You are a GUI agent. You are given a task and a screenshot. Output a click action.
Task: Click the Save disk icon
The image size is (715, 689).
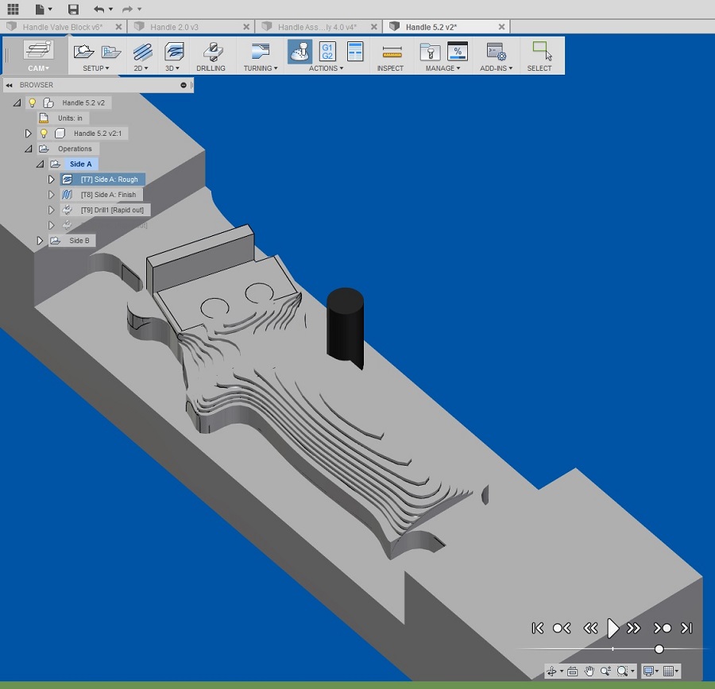tap(73, 10)
